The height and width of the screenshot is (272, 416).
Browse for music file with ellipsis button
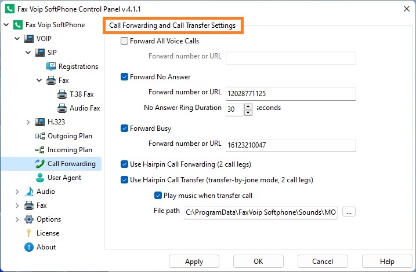(x=349, y=212)
